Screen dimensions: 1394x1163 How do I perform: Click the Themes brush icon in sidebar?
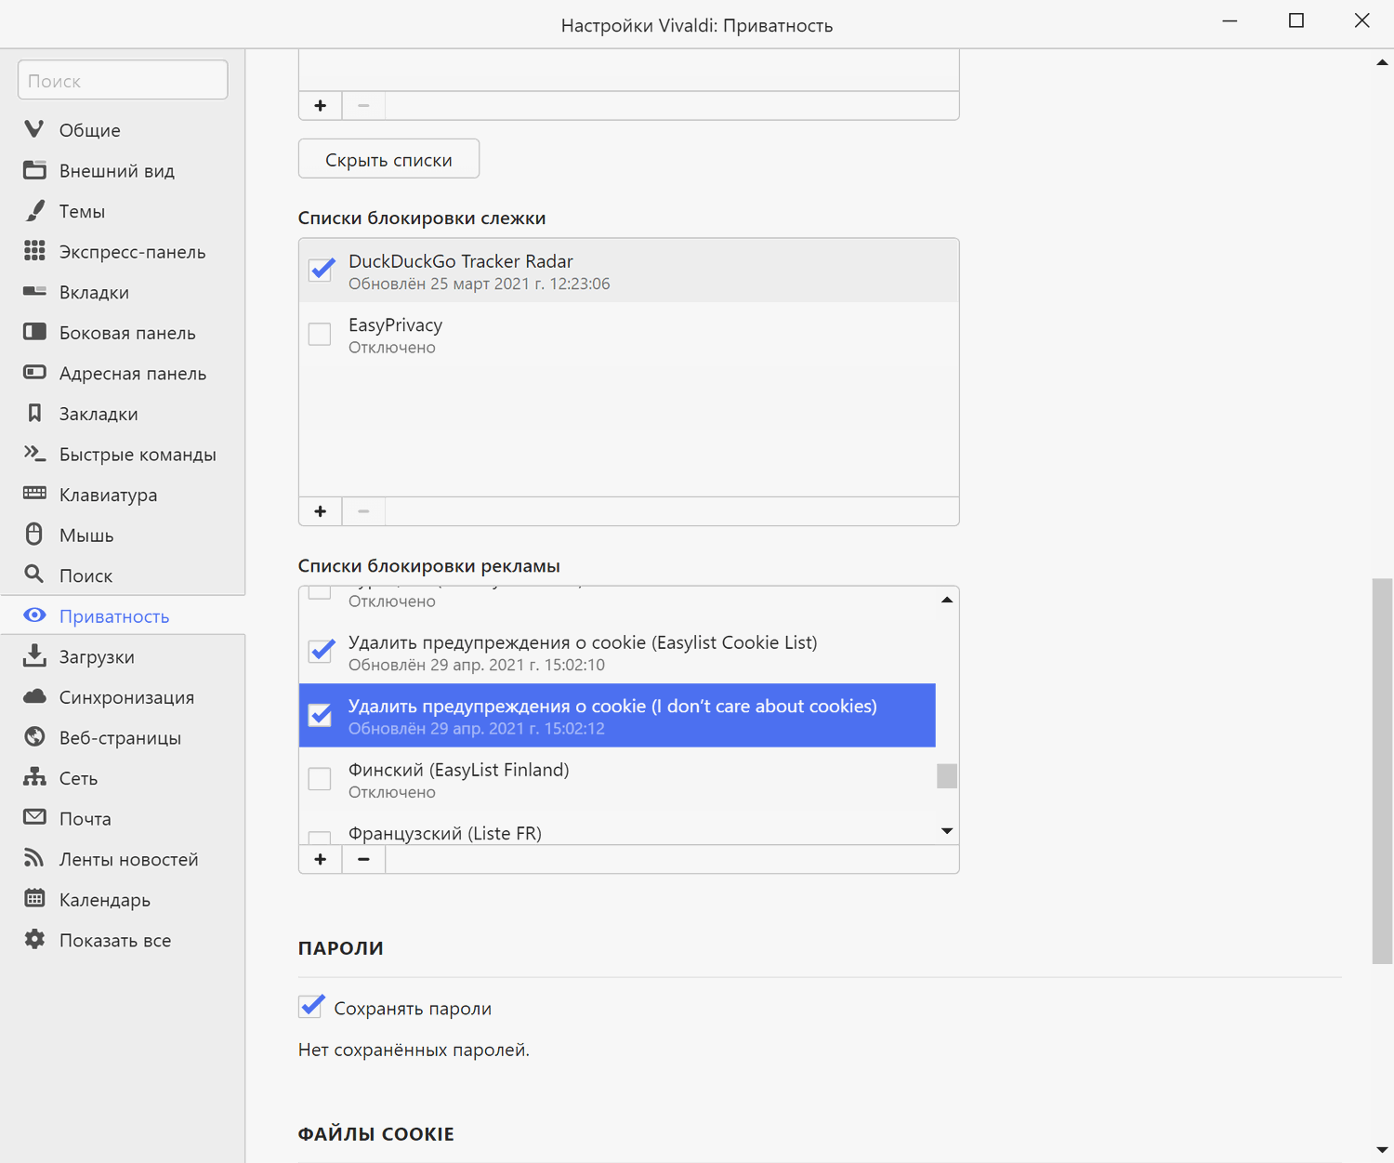(x=34, y=211)
